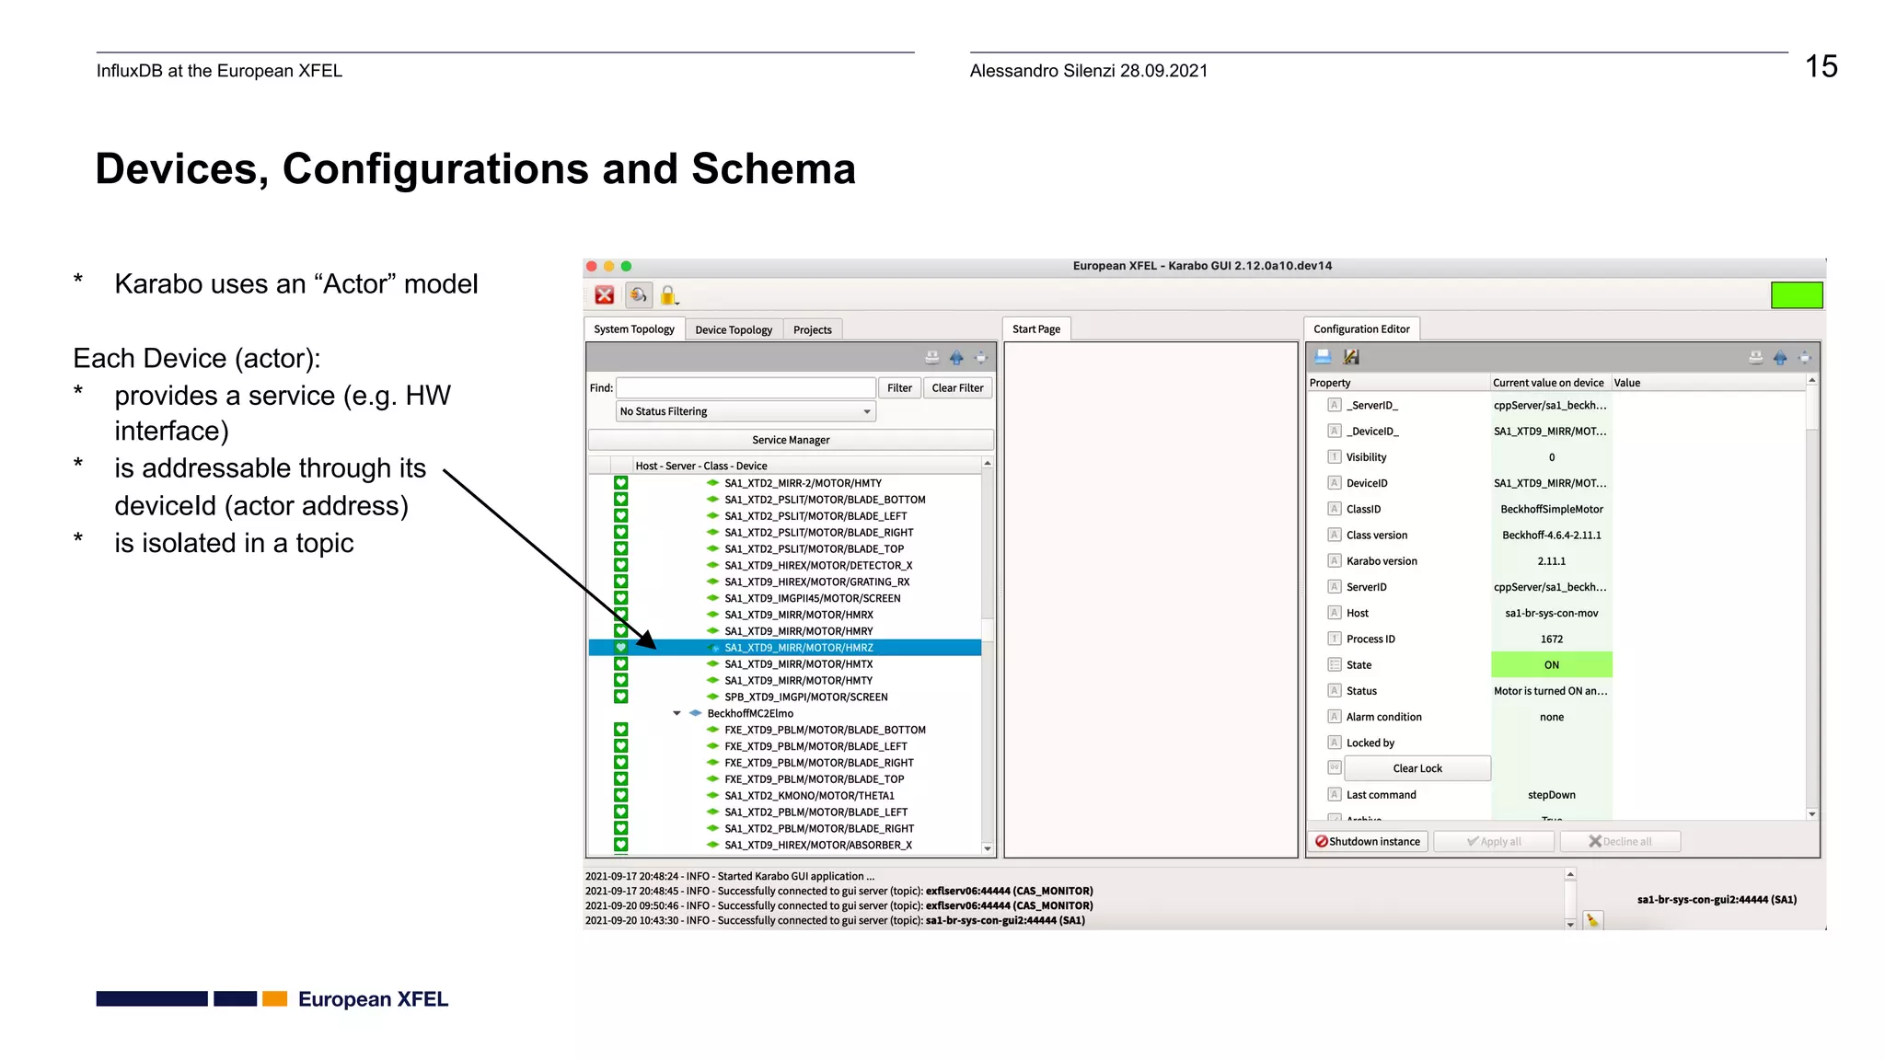Screen dimensions: 1885x1060
Task: Click green device icon of SA1_XTD2_PSLIT/MOTOR/BLADE_LEFT
Action: [x=712, y=516]
